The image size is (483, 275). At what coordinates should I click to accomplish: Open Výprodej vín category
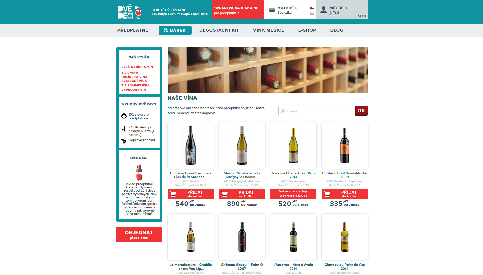133,90
